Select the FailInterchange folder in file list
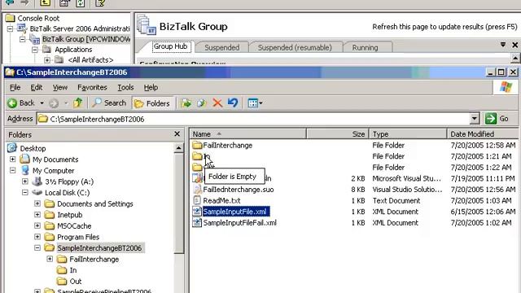521x293 pixels. pyautogui.click(x=222, y=145)
